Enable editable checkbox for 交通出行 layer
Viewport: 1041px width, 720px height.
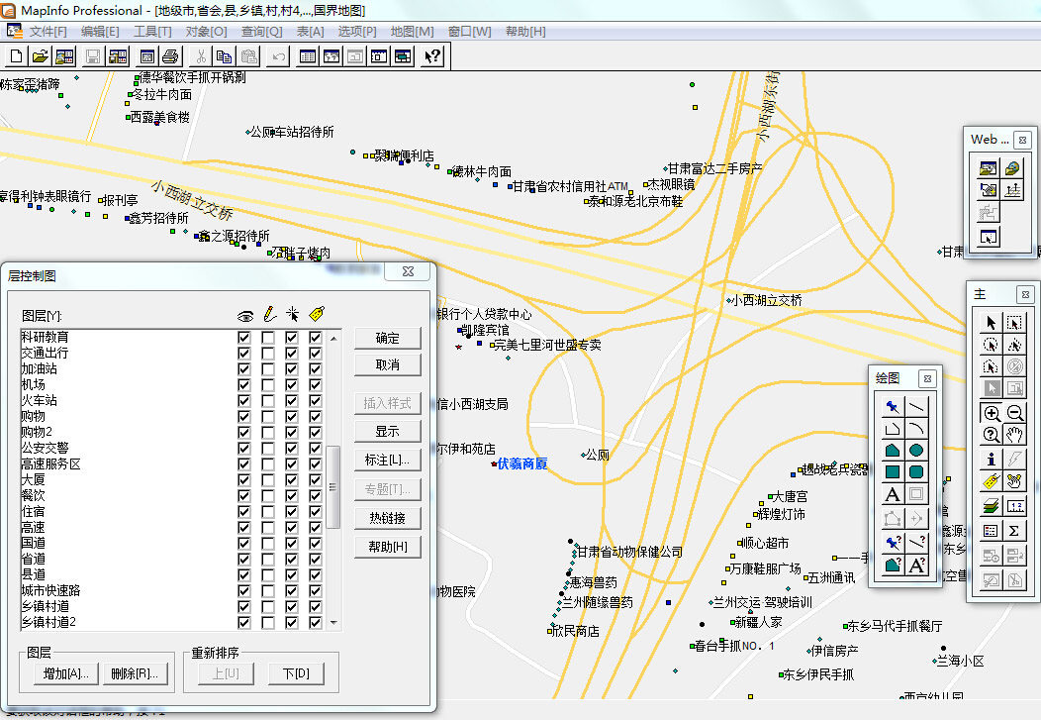(267, 353)
